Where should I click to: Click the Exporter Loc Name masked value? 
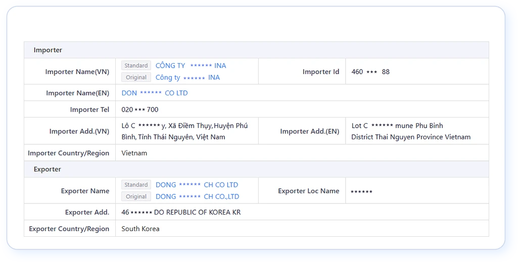(361, 192)
